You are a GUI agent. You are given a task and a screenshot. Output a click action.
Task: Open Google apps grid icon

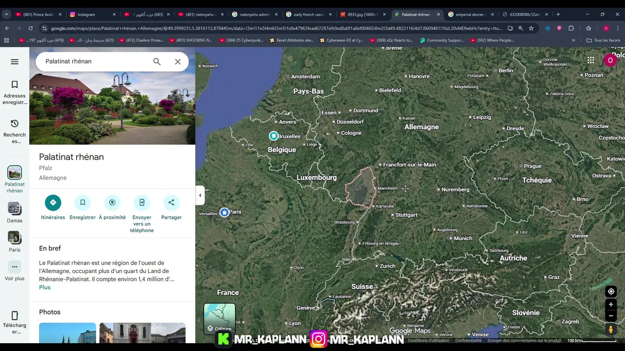[x=591, y=60]
